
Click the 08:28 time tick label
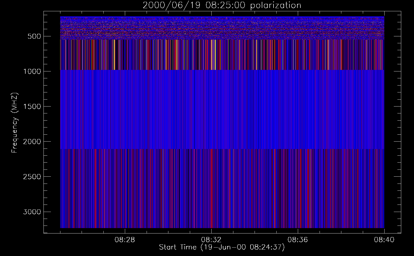tap(125, 240)
